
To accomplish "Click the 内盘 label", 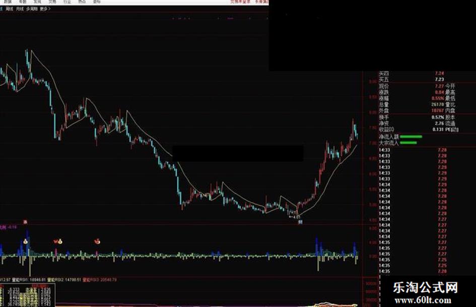I will 450,110.
